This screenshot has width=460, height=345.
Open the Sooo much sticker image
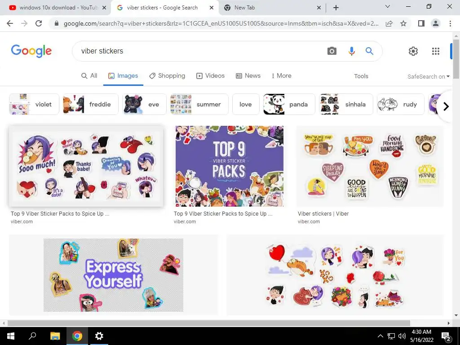[x=86, y=166]
